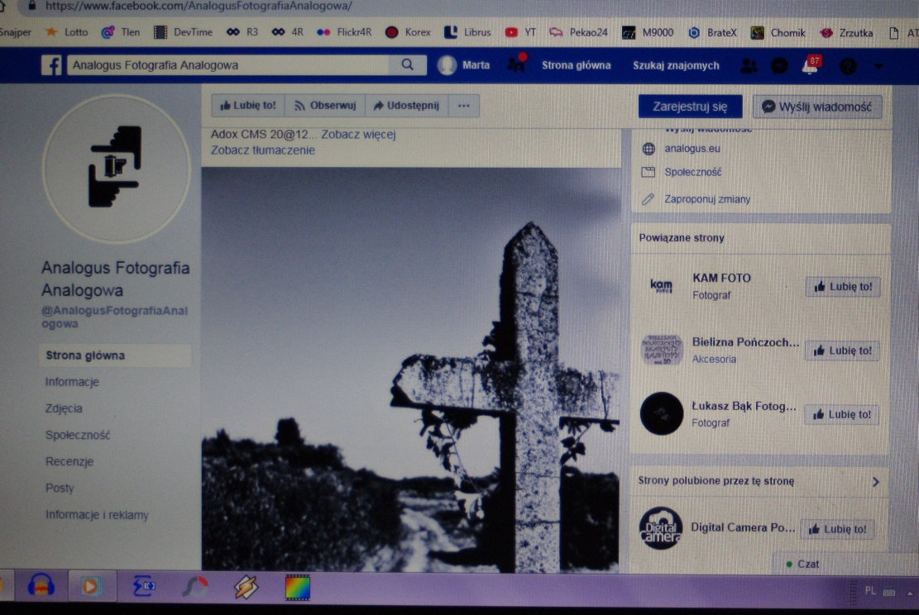This screenshot has height=615, width=919.
Task: Click the Facebook logo icon
Action: 51,65
